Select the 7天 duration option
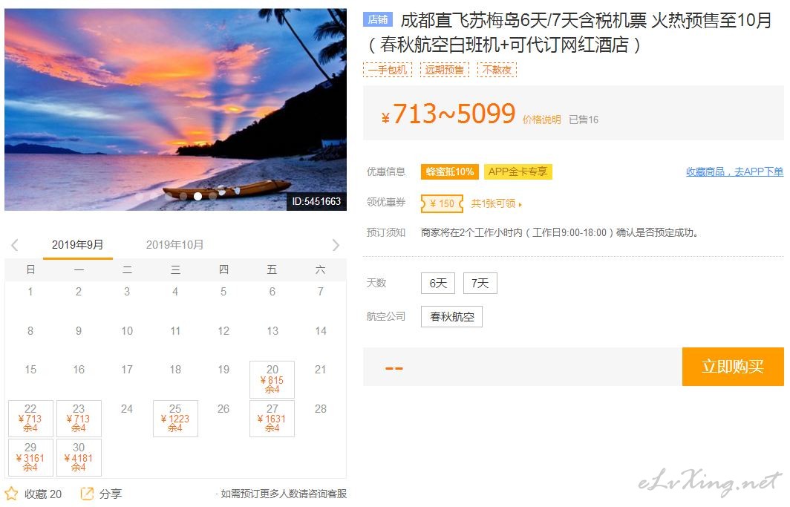This screenshot has width=790, height=507. click(x=480, y=283)
